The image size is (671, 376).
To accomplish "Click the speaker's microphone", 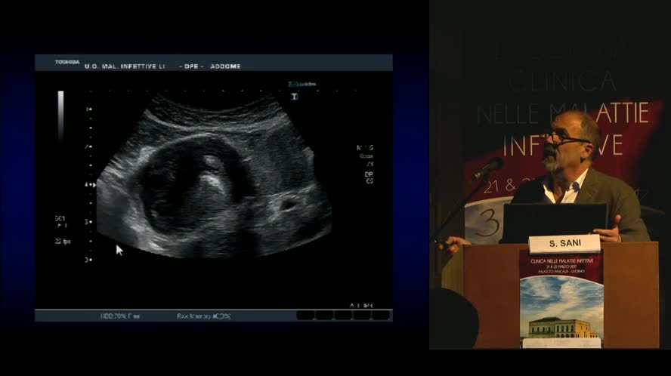I will [490, 166].
